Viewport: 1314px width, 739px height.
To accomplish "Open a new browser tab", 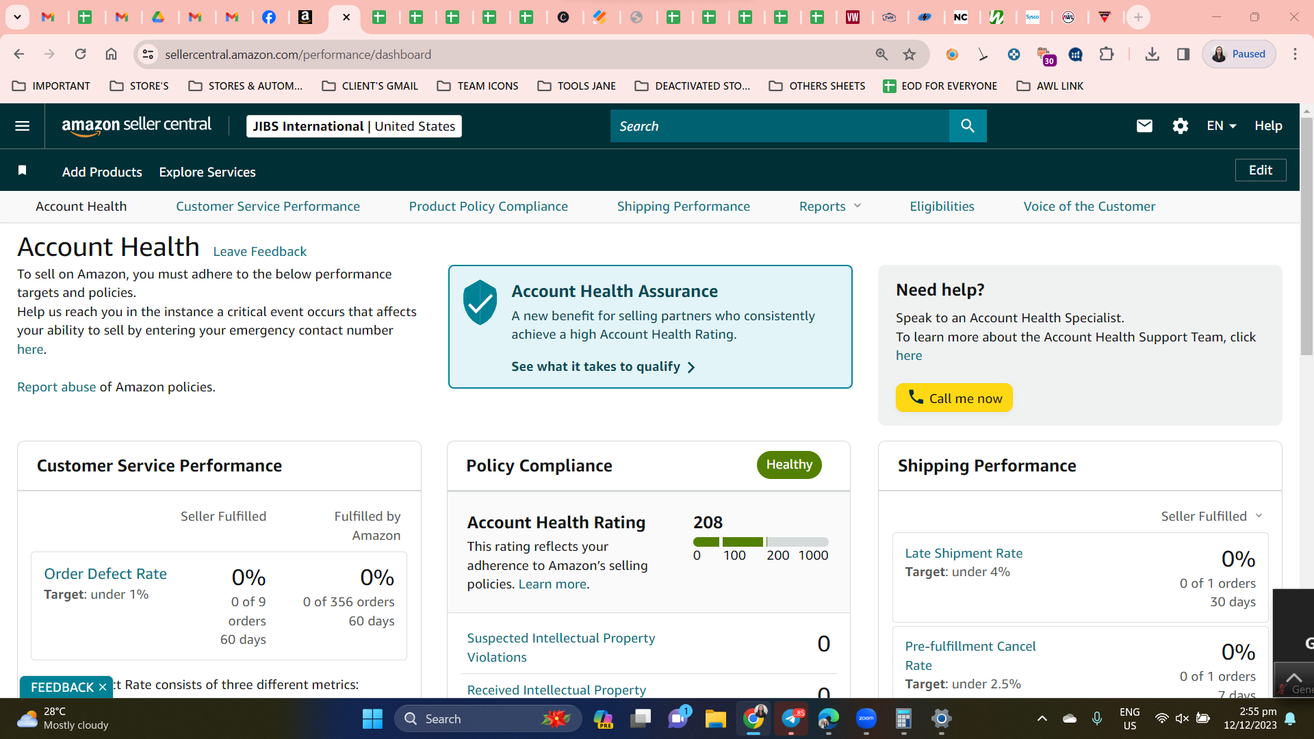I will point(1138,17).
